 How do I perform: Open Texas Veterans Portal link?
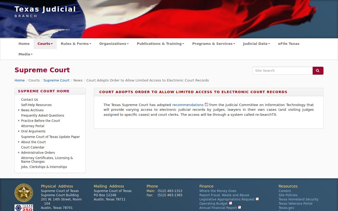(x=295, y=204)
